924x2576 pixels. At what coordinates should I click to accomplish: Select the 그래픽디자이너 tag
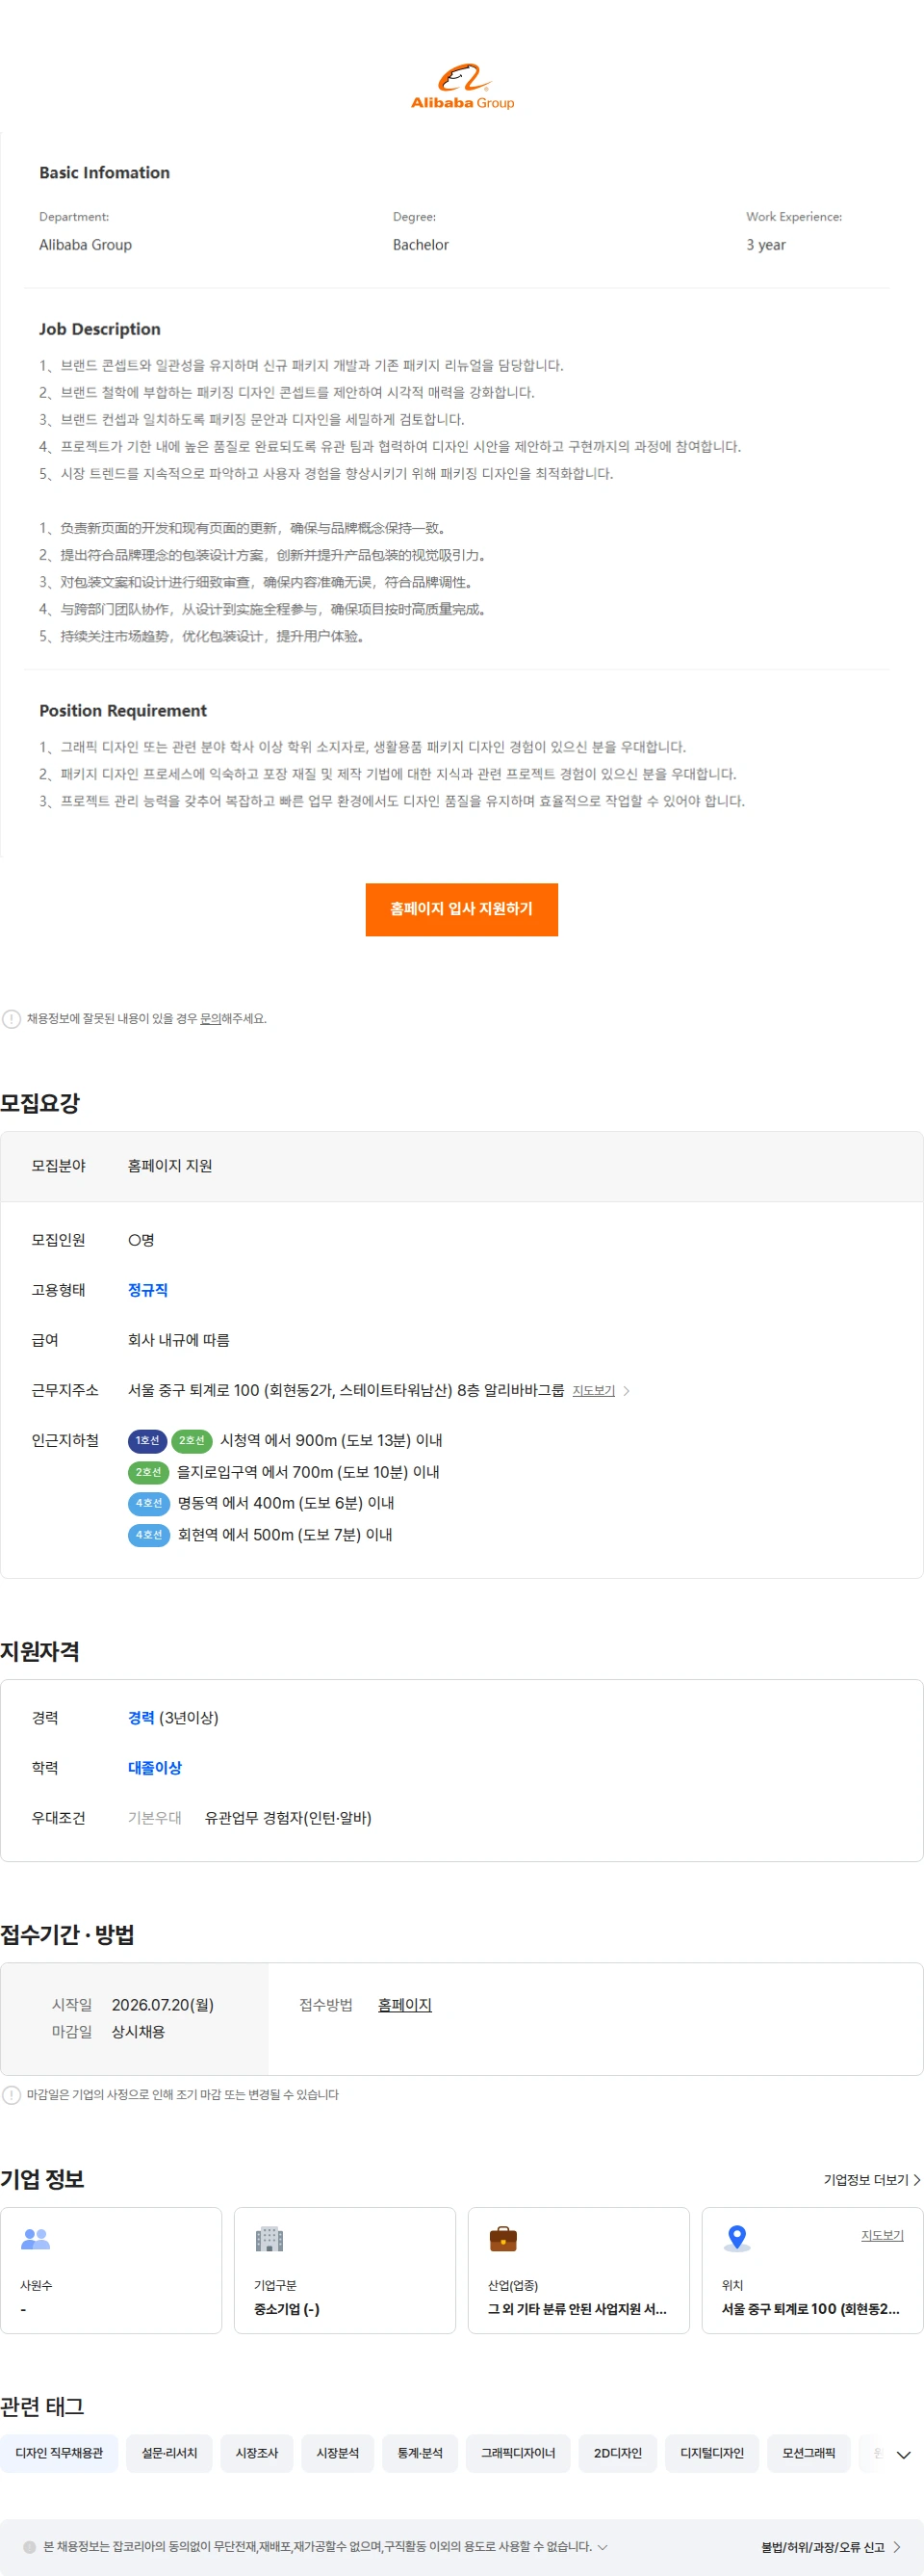coord(518,2453)
